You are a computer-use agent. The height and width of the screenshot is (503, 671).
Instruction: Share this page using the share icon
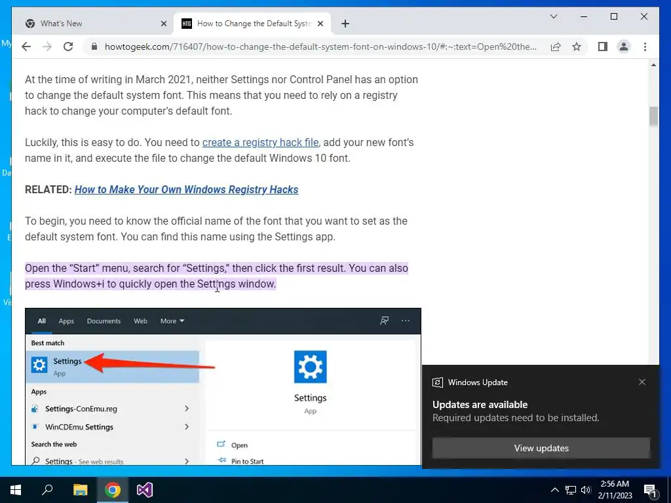[556, 47]
